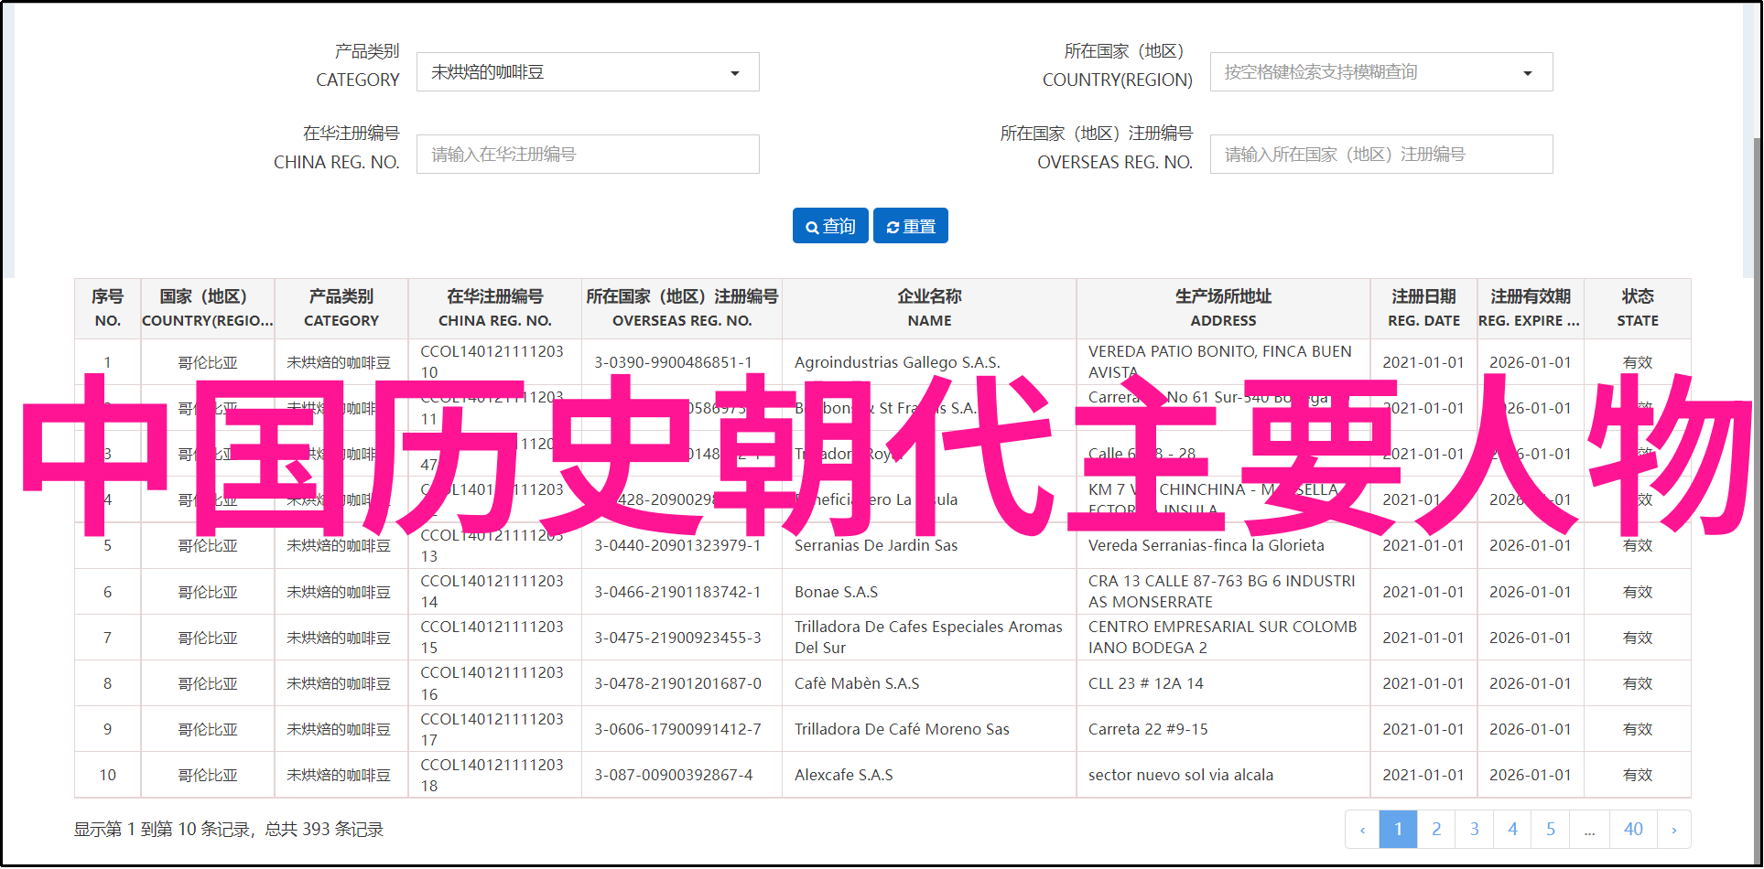Click the previous page arrow
1764x869 pixels.
click(1362, 830)
